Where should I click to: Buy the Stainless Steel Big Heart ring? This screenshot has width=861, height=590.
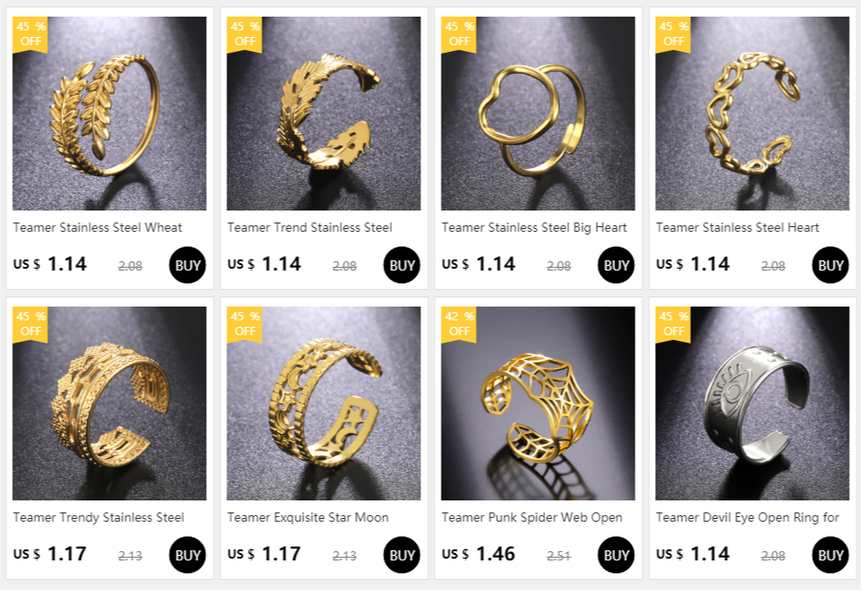point(615,265)
